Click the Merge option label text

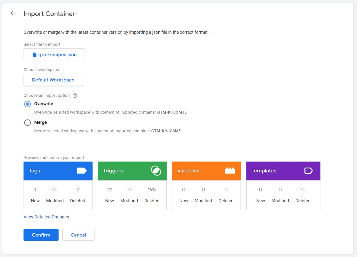(41, 122)
